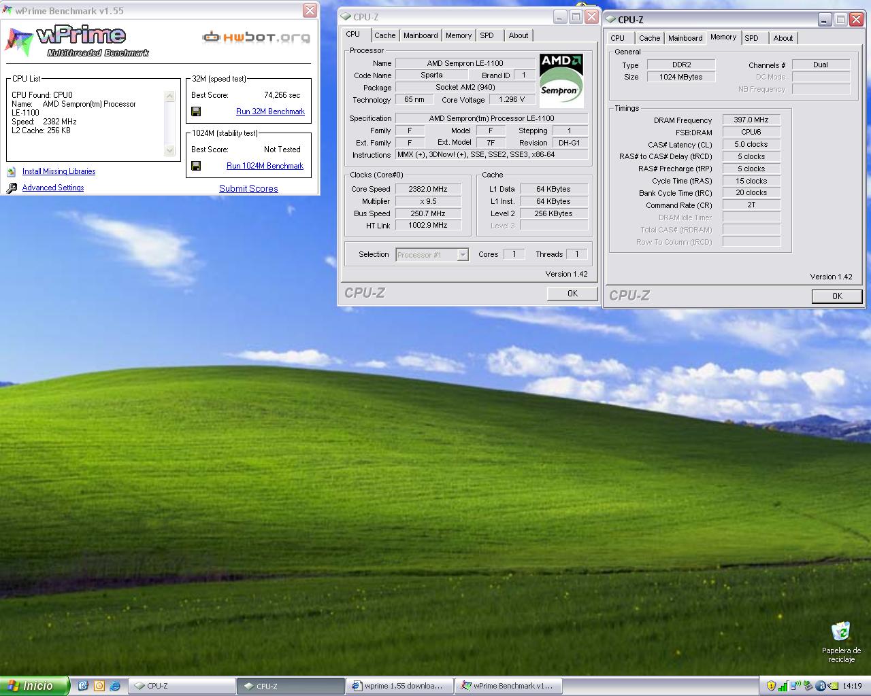Image resolution: width=871 pixels, height=696 pixels.
Task: Click the hwbot.org logo in wPrime
Action: [256, 37]
